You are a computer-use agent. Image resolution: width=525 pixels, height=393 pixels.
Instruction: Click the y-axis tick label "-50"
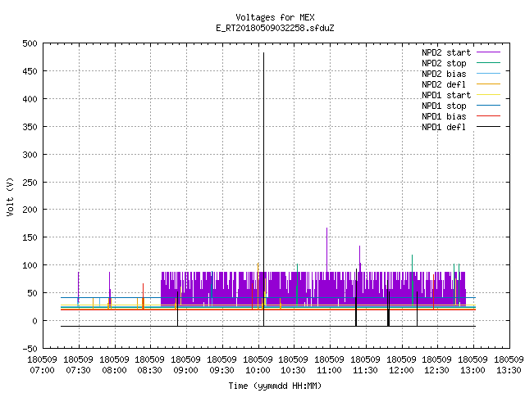pos(30,349)
